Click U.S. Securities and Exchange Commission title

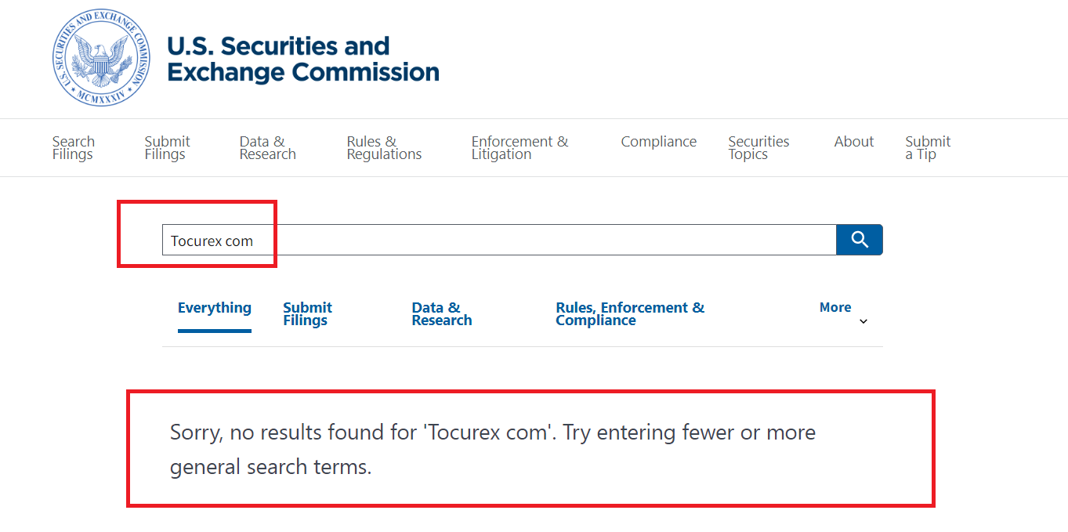coord(303,59)
